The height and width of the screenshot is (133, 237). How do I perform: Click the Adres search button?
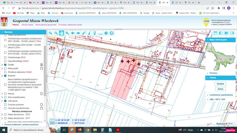coord(220,89)
